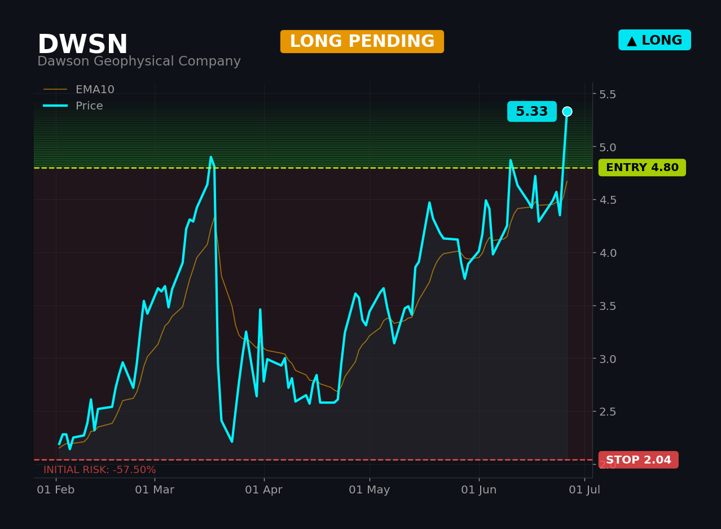This screenshot has width=721, height=529.
Task: Click the 01 Jun axis label
Action: pyautogui.click(x=479, y=490)
